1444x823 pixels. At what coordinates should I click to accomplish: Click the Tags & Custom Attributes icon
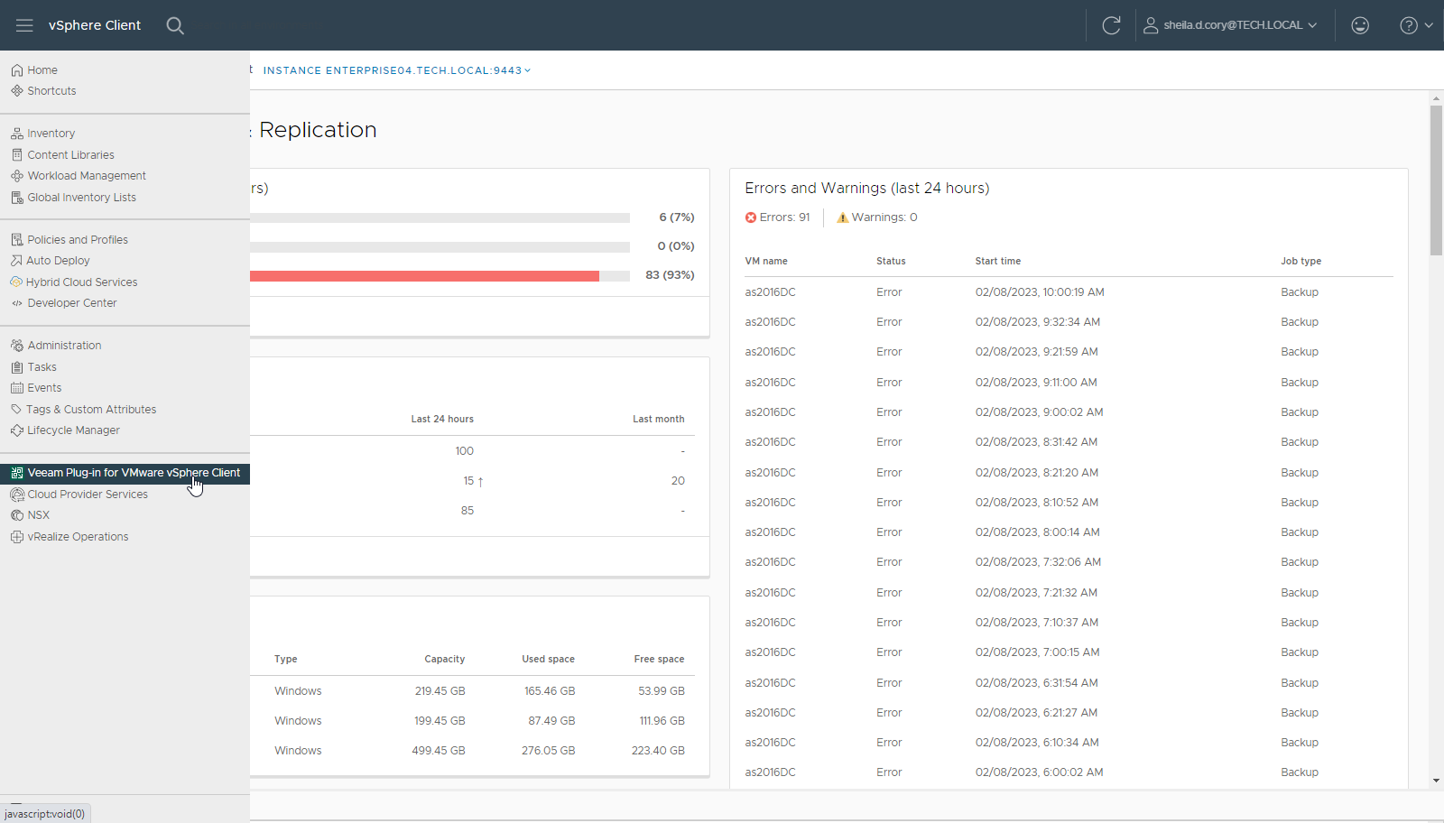click(x=16, y=409)
